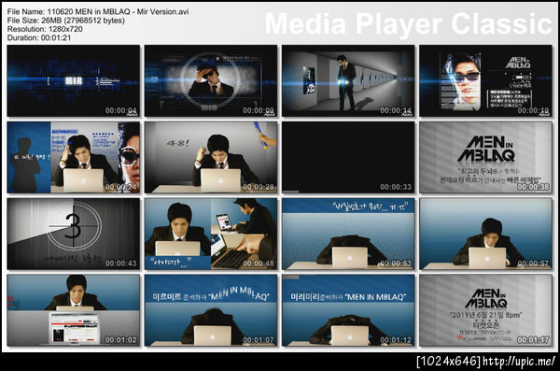Select the MEN in MBLAQ thumbnail at 00:00:38
Image resolution: width=560 pixels, height=371 pixels.
pyautogui.click(x=485, y=157)
